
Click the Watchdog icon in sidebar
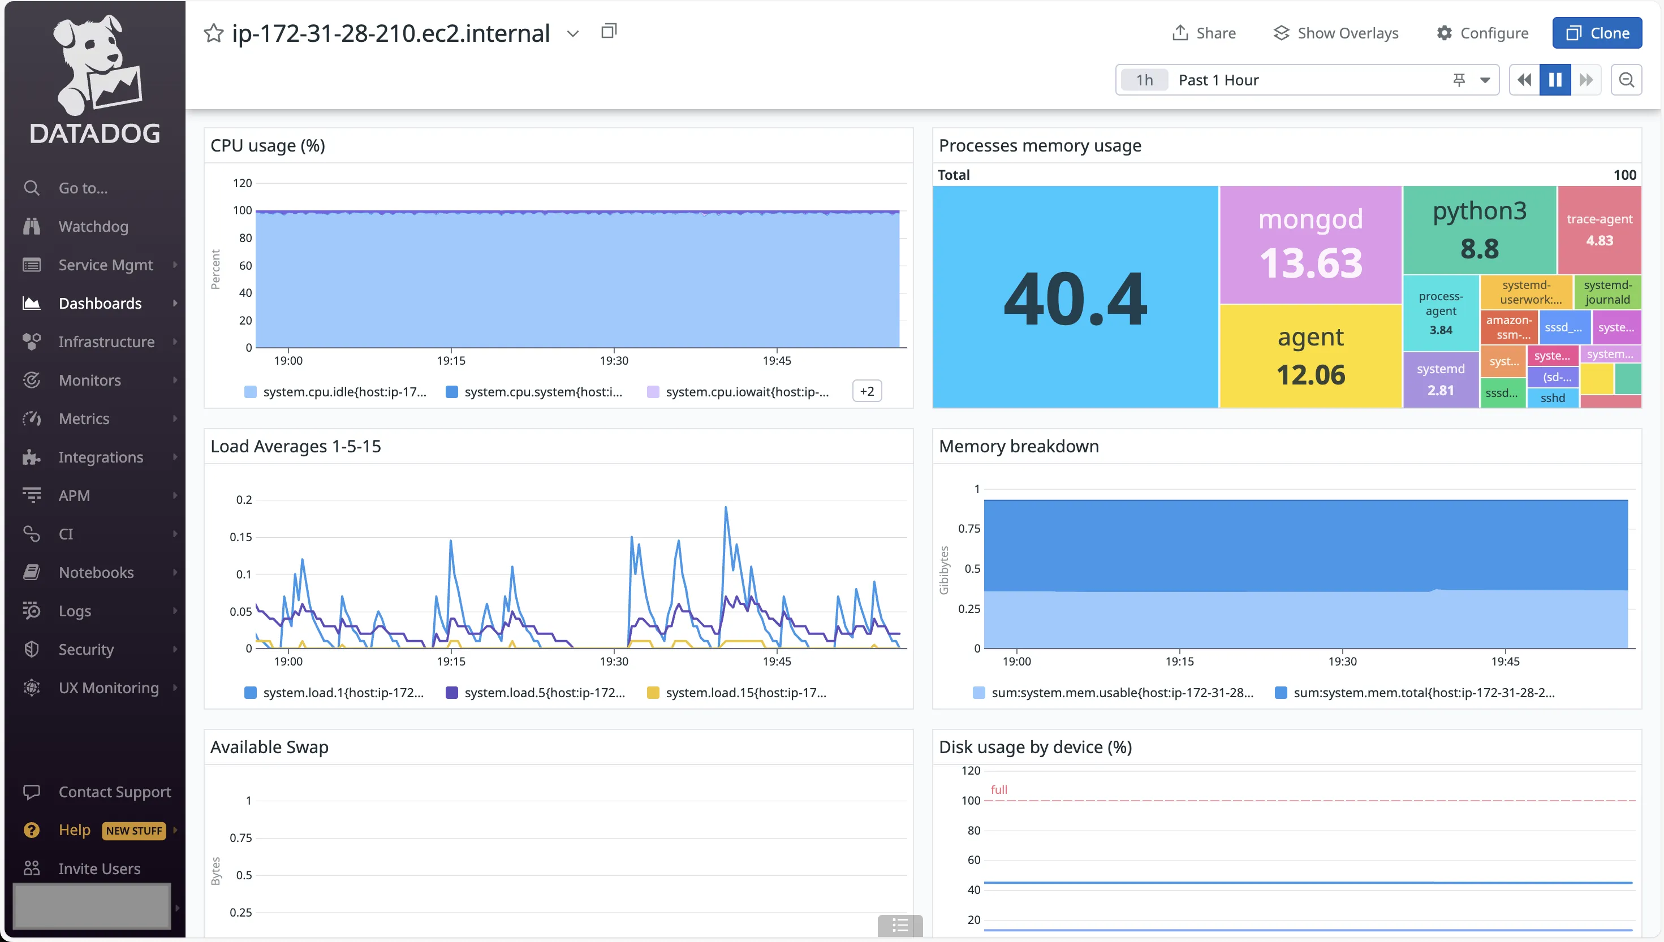(31, 226)
